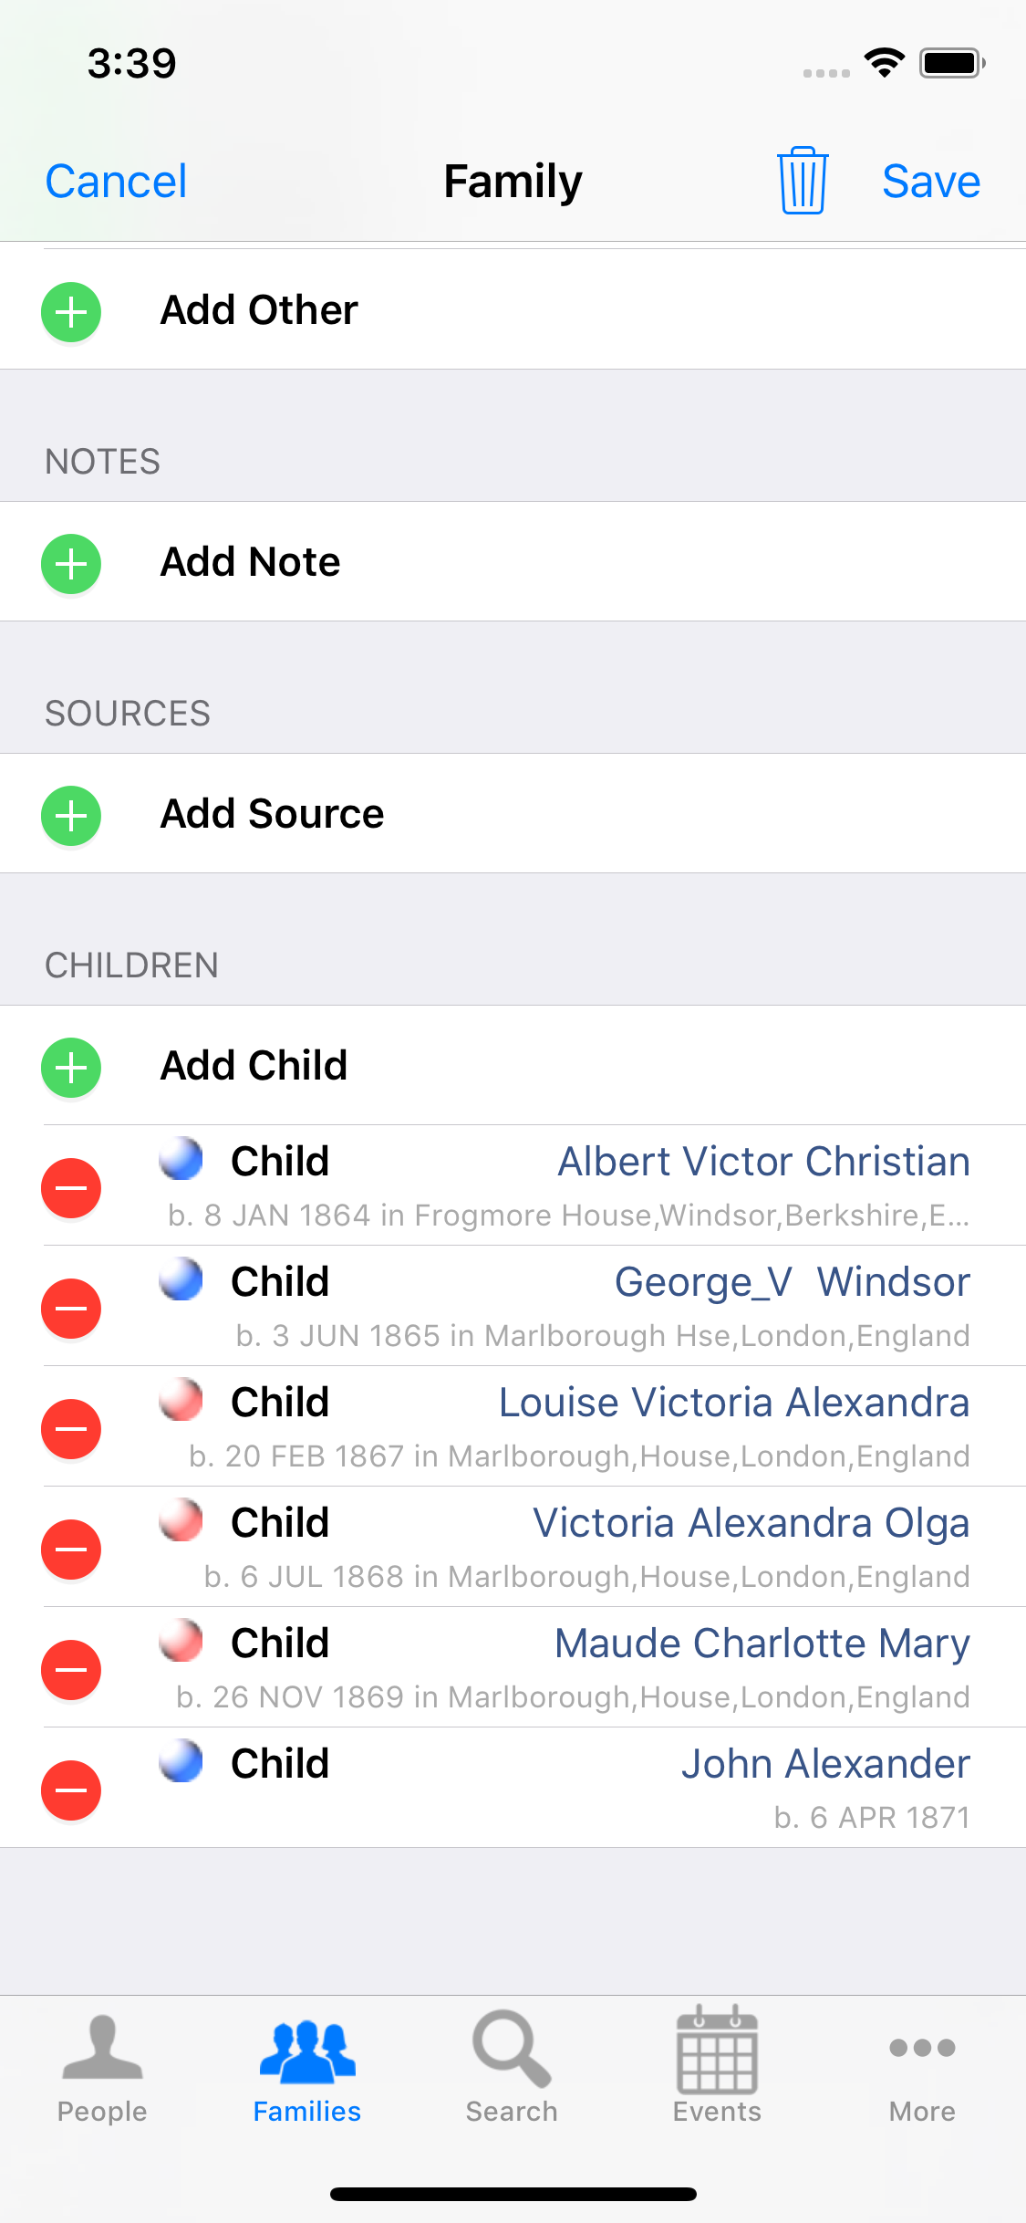This screenshot has height=2223, width=1026.
Task: Tap green plus icon beside Add Child
Action: click(71, 1067)
